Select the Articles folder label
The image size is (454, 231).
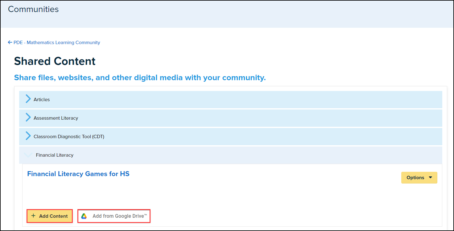[x=42, y=100]
